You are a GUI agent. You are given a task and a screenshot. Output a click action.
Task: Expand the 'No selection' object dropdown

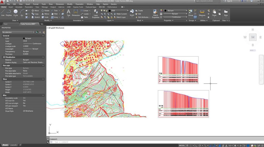tap(18, 32)
